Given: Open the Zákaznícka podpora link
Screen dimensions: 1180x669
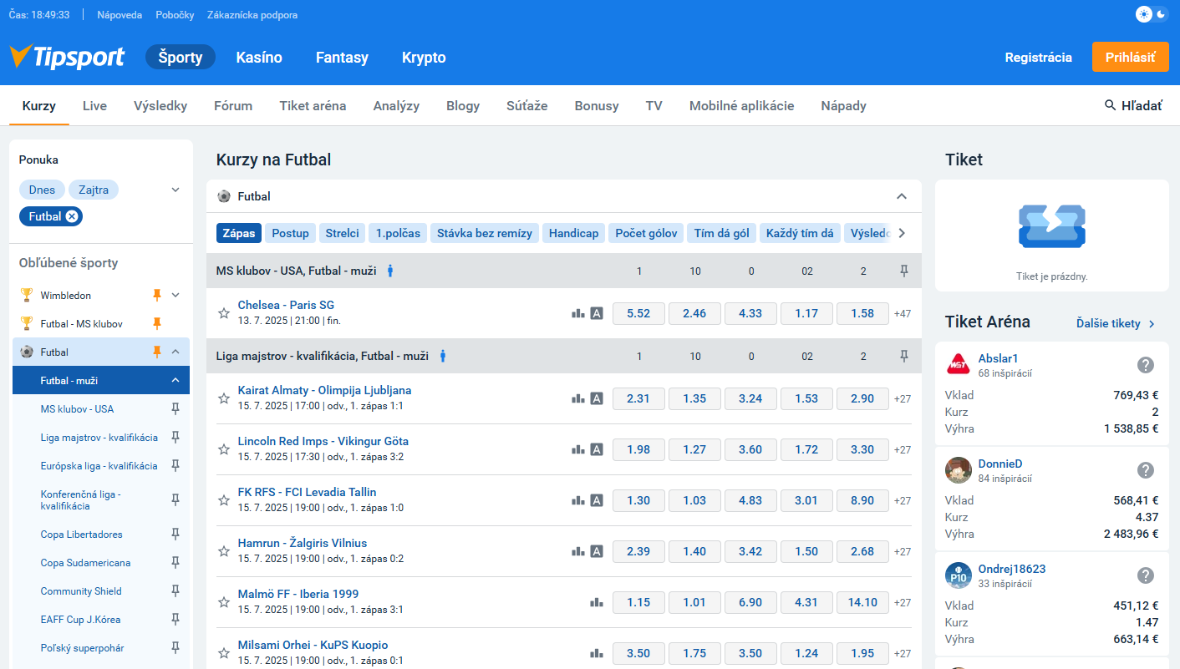Looking at the screenshot, I should pos(252,15).
